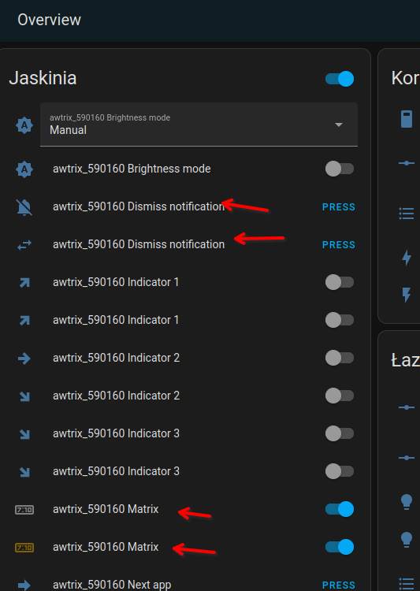420x591 pixels.
Task: Click the yellow Matrix display icon
Action: pos(24,548)
